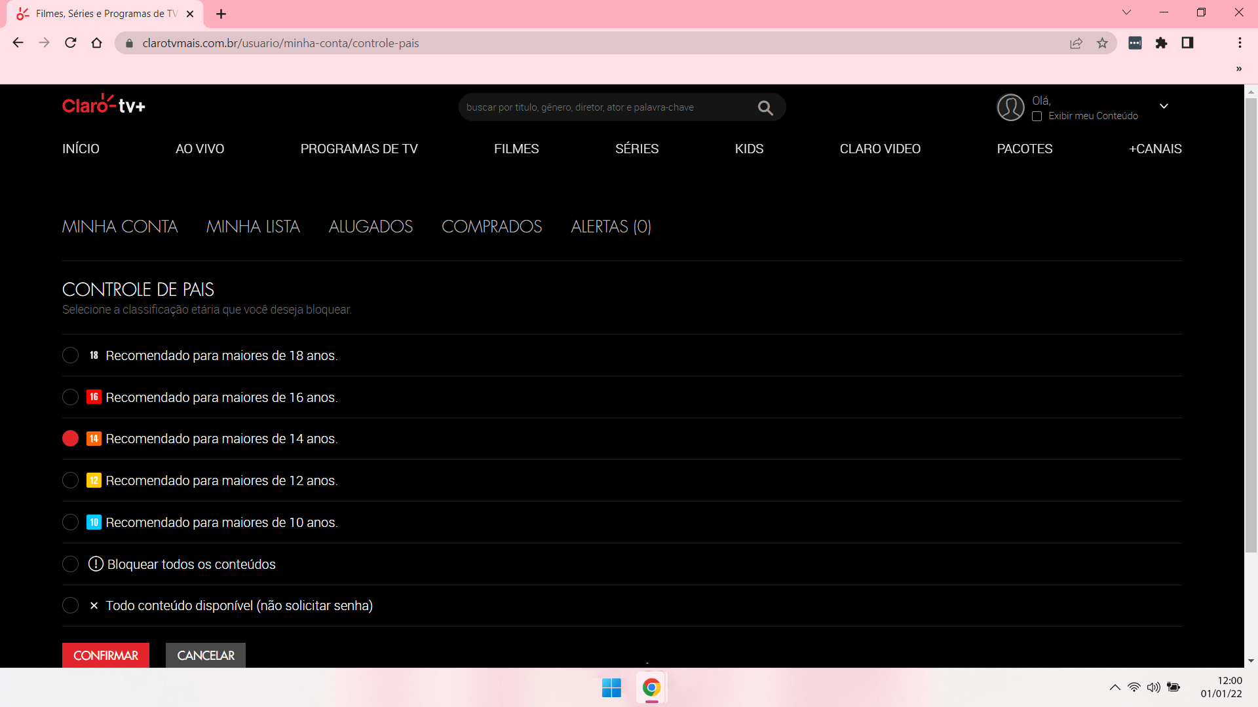Click the red 16 rating badge
Viewport: 1258px width, 707px height.
(94, 397)
